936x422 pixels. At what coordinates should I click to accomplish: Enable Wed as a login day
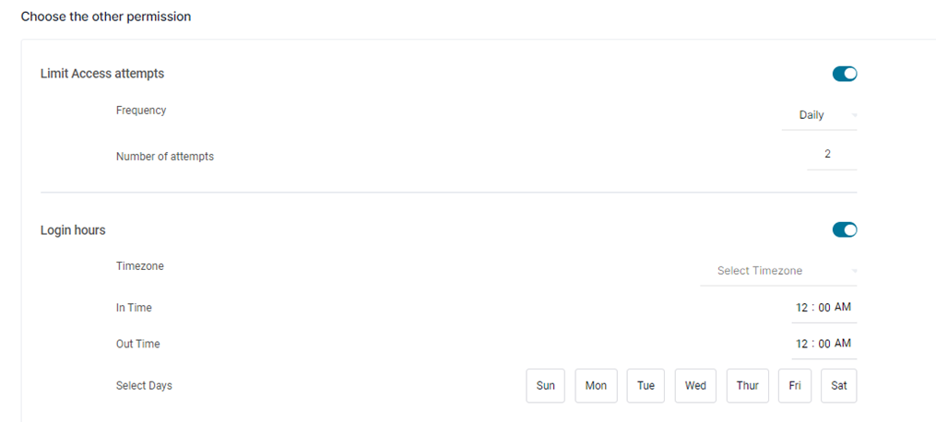tap(695, 386)
